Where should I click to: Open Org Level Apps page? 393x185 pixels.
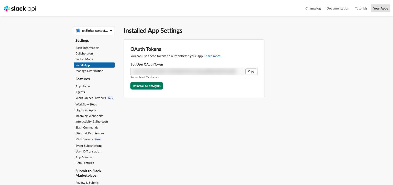[x=86, y=110]
